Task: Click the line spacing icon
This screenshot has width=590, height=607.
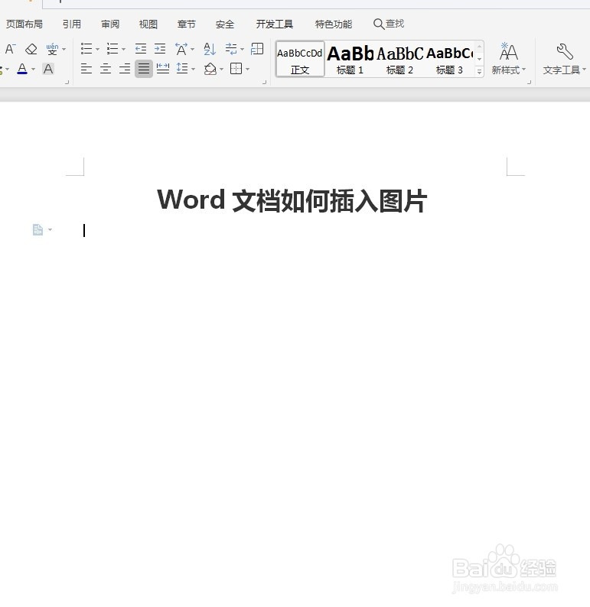Action: [x=182, y=69]
